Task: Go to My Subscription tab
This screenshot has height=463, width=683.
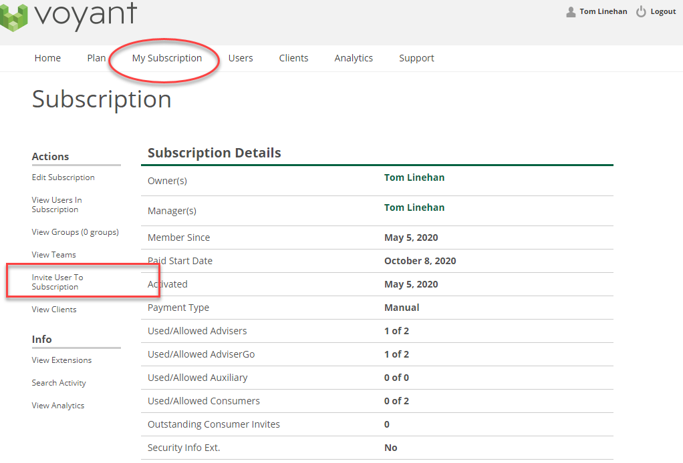Action: [167, 58]
